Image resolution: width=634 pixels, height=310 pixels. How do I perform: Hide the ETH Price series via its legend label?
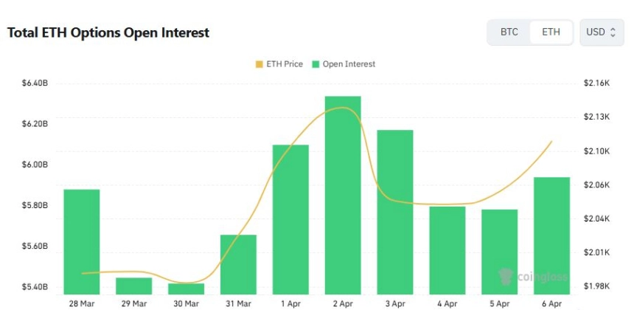[x=284, y=64]
